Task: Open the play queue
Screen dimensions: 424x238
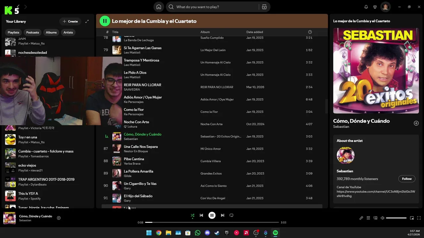Action: (368, 218)
